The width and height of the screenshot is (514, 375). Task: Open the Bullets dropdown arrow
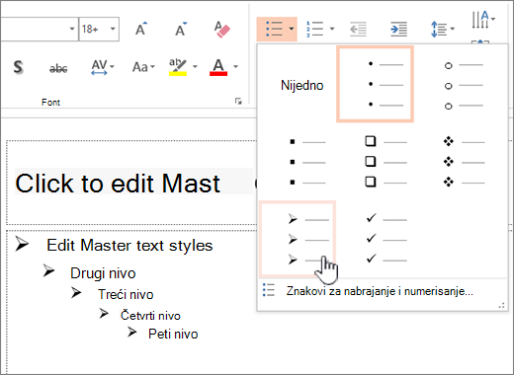[x=292, y=29]
